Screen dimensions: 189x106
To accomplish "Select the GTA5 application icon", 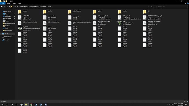I will 120,23.
